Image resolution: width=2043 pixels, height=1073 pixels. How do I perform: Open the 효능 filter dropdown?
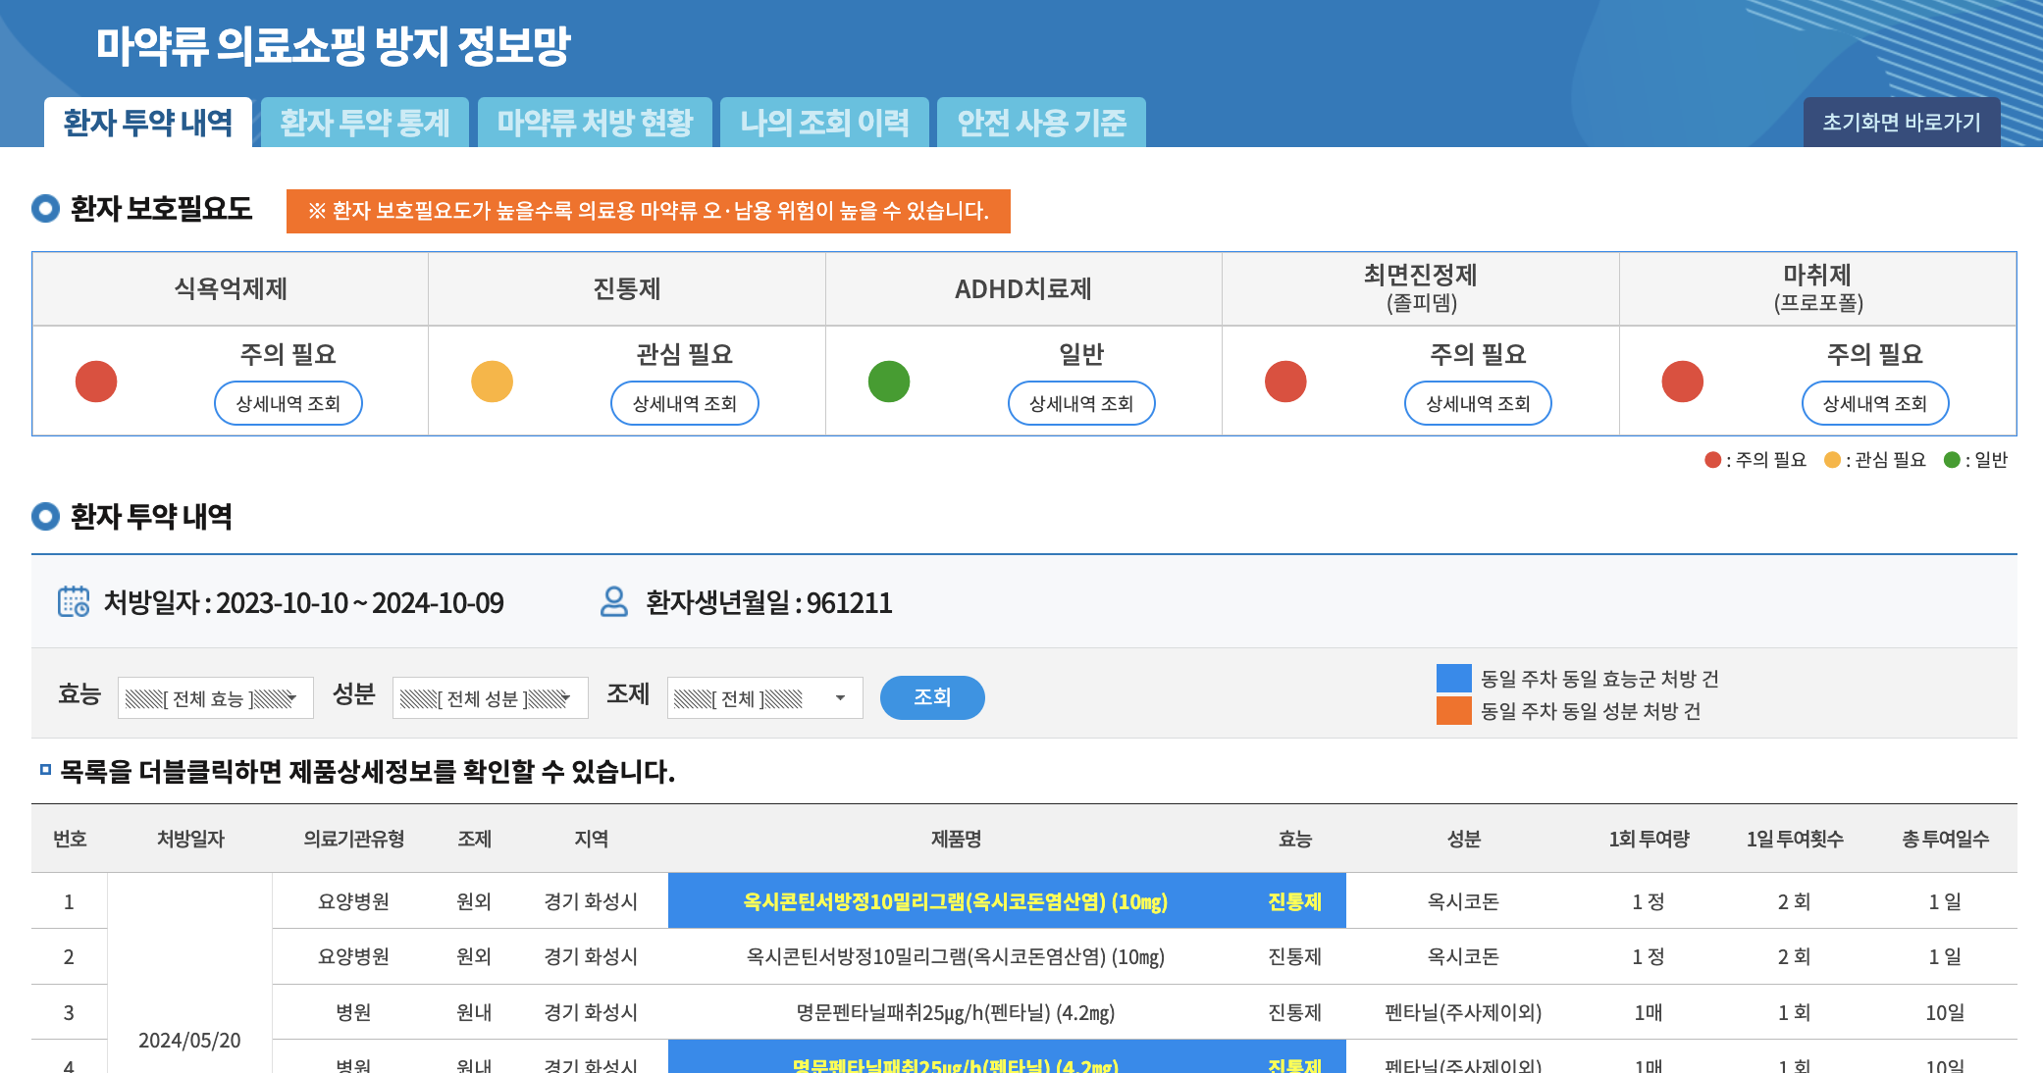click(215, 698)
